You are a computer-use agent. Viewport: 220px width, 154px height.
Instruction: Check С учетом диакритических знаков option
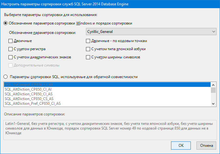coord(11,57)
